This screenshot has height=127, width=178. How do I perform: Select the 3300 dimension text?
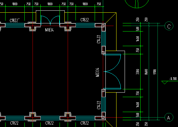137,72
